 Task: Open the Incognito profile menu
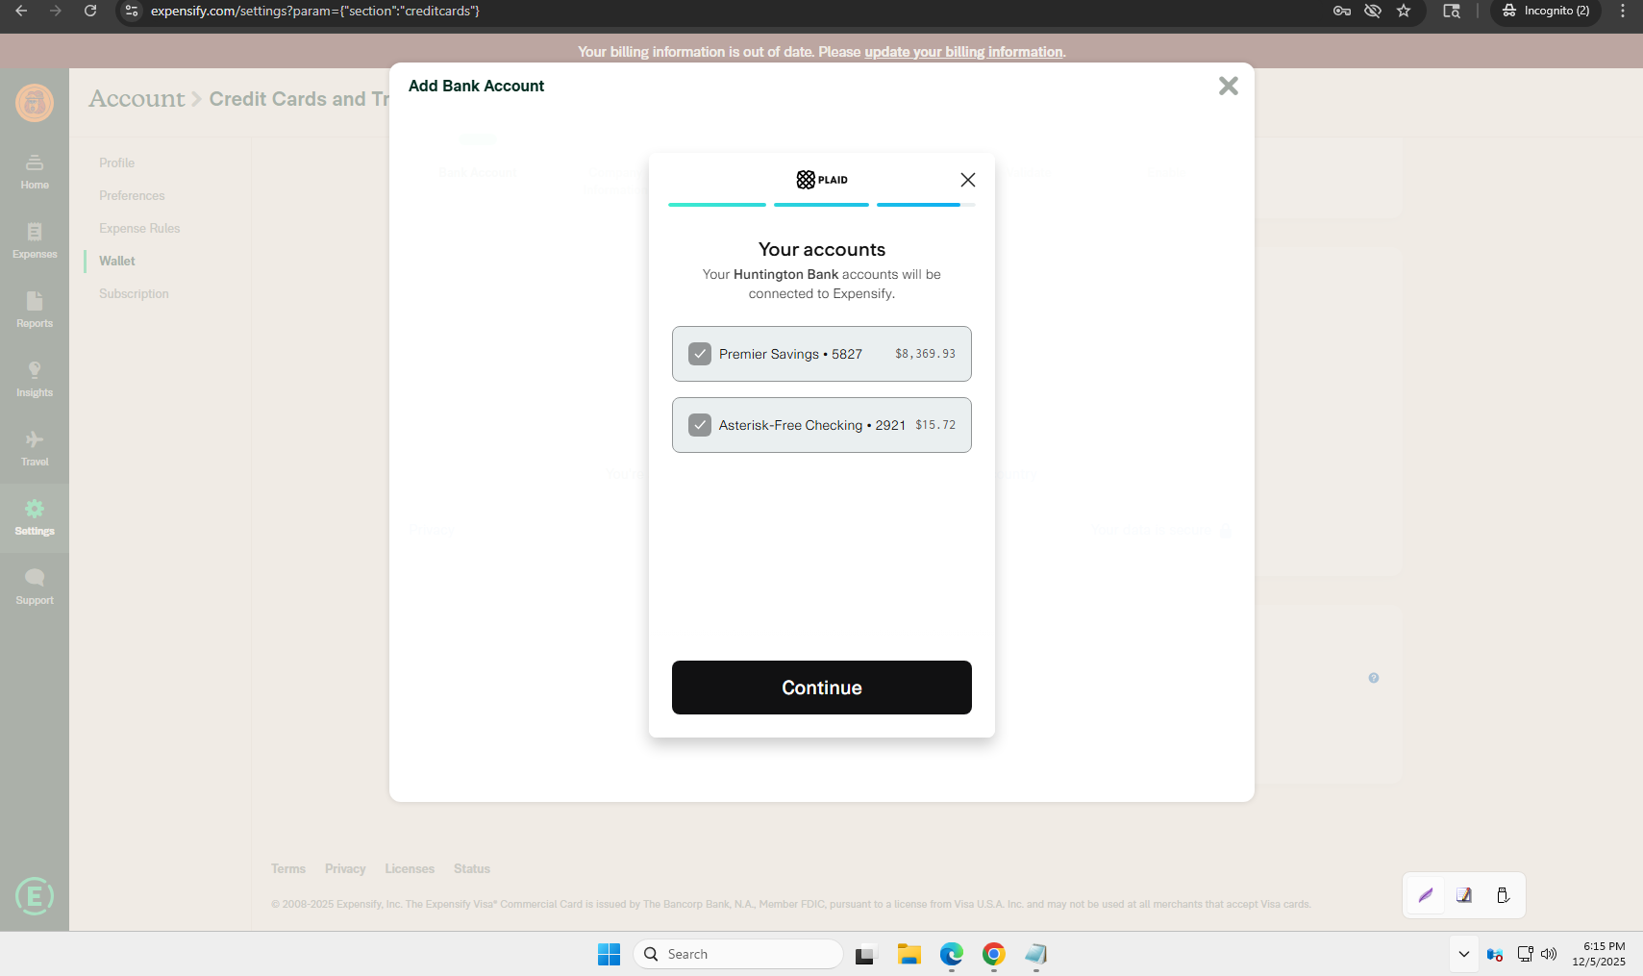tap(1544, 12)
